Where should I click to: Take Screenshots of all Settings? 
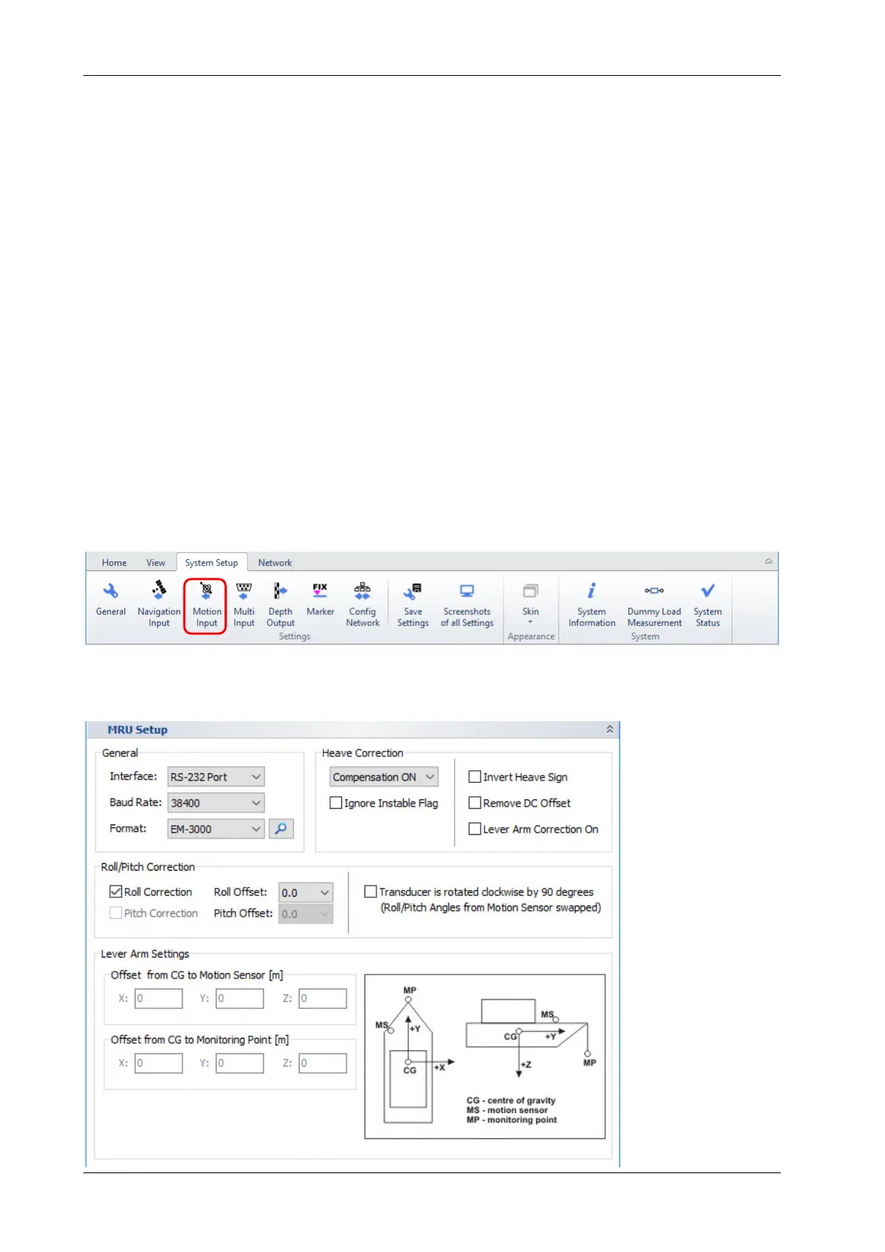point(467,604)
